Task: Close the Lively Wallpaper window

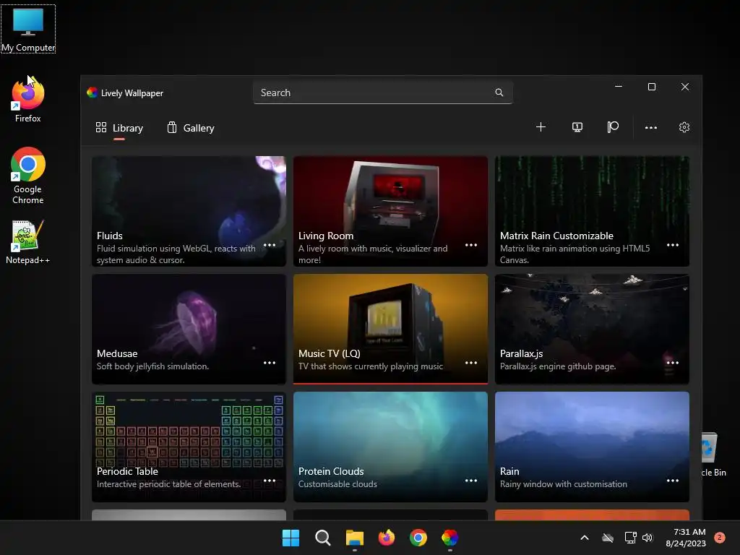Action: [x=685, y=87]
